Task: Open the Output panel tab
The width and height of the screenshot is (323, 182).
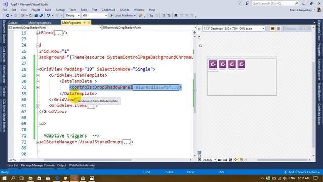Action: click(62, 165)
